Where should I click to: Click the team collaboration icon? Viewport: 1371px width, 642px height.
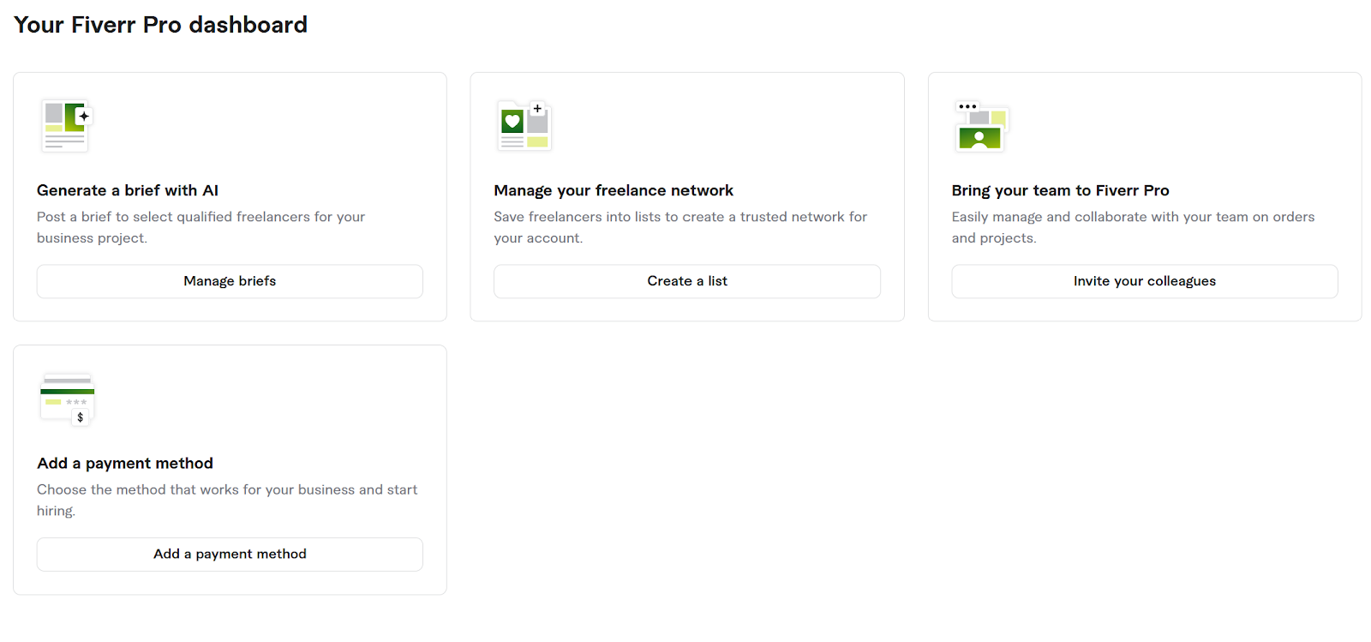(981, 126)
